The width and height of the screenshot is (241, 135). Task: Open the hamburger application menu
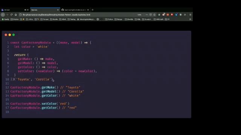(x=190, y=15)
